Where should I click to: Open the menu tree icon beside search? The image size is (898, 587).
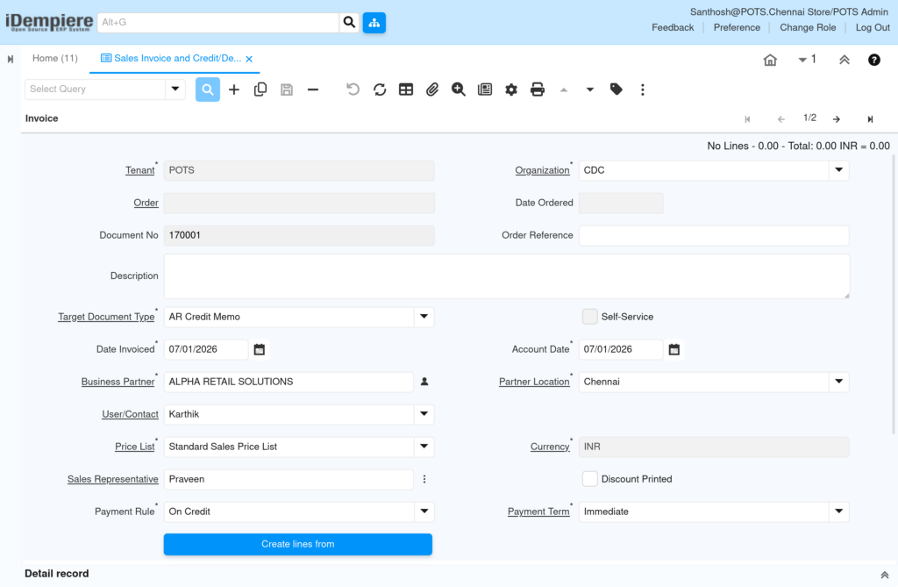(x=374, y=22)
